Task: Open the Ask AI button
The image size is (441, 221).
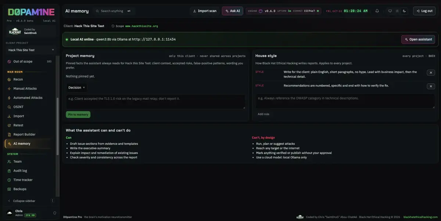Action: [232, 11]
